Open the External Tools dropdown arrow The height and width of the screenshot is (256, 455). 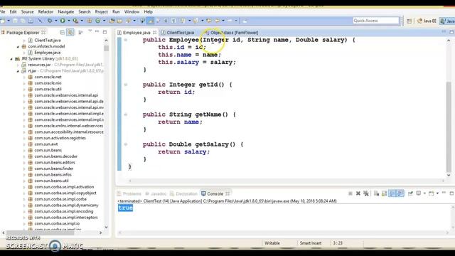(82, 21)
